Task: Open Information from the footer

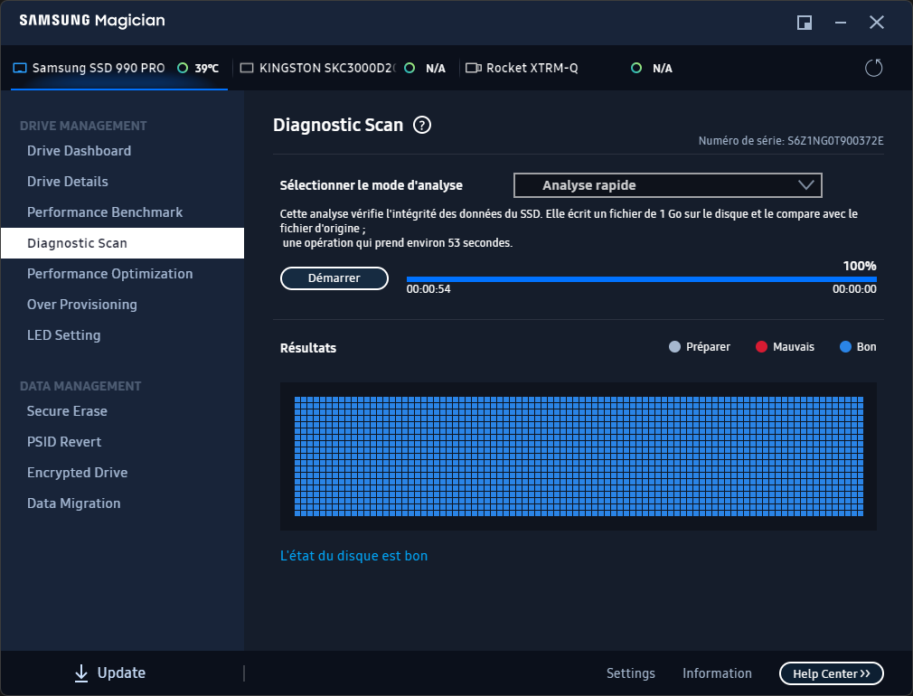Action: point(717,673)
